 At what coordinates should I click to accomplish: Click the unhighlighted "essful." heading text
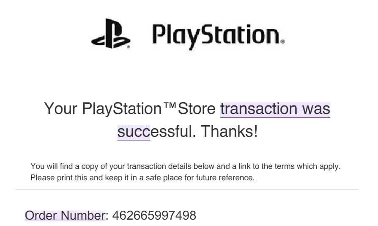(173, 132)
